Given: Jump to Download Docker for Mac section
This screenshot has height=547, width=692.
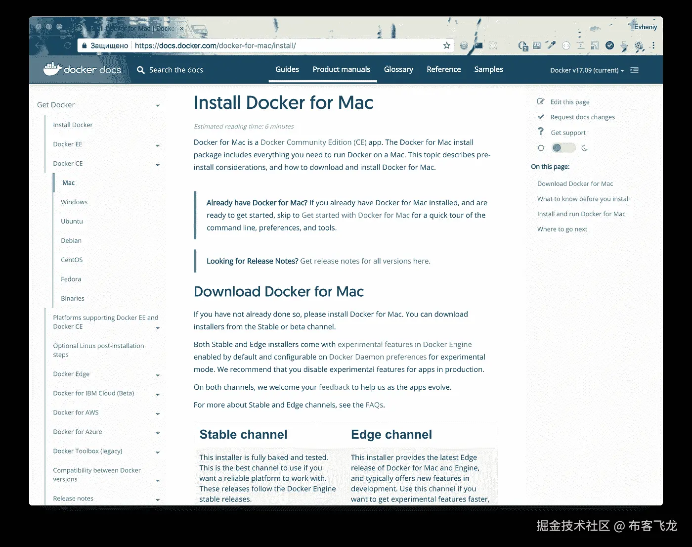Looking at the screenshot, I should tap(575, 183).
